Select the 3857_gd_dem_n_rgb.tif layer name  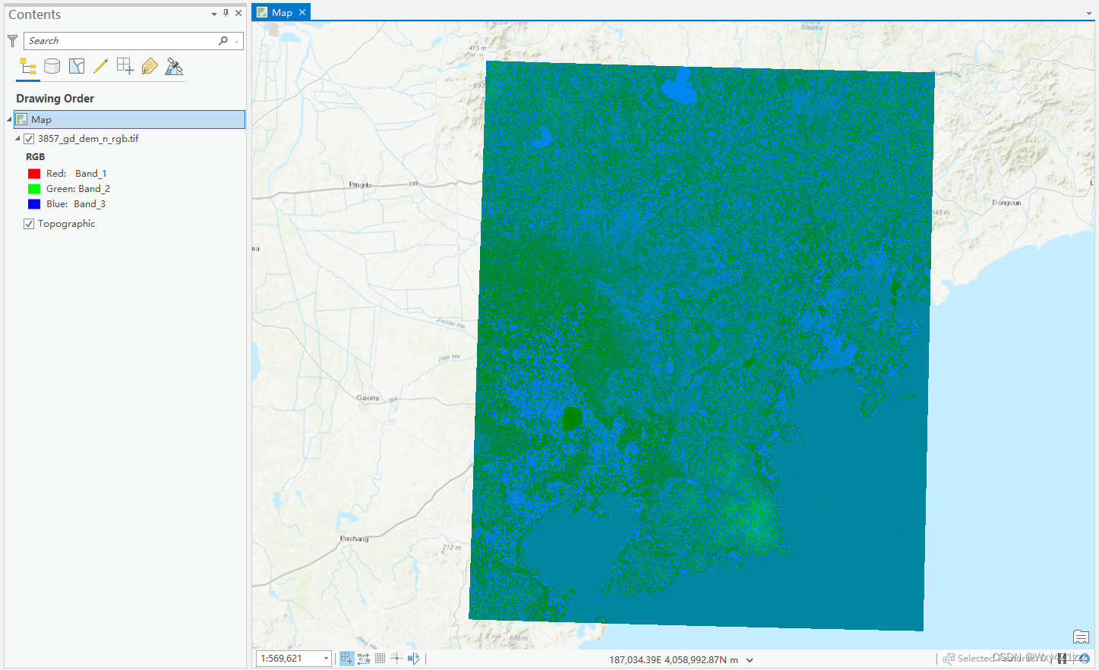click(x=88, y=139)
